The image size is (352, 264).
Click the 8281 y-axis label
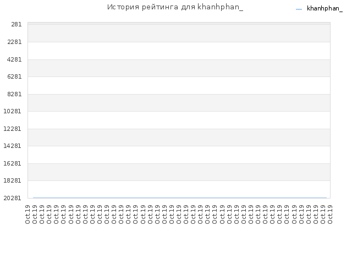(14, 94)
